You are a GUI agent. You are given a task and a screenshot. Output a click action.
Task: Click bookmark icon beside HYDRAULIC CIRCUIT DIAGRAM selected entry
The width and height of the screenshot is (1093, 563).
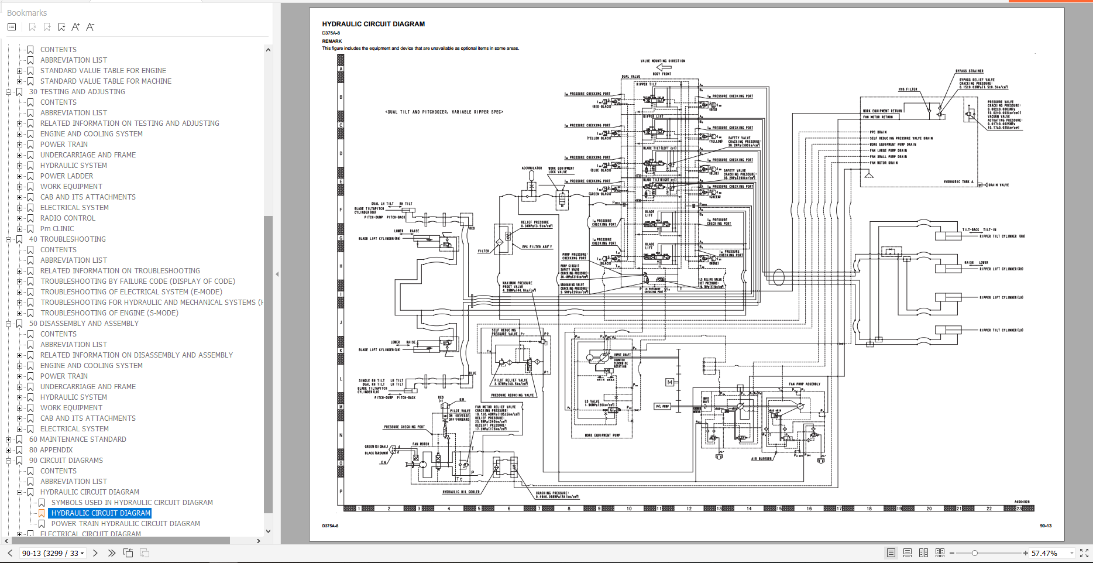(42, 513)
